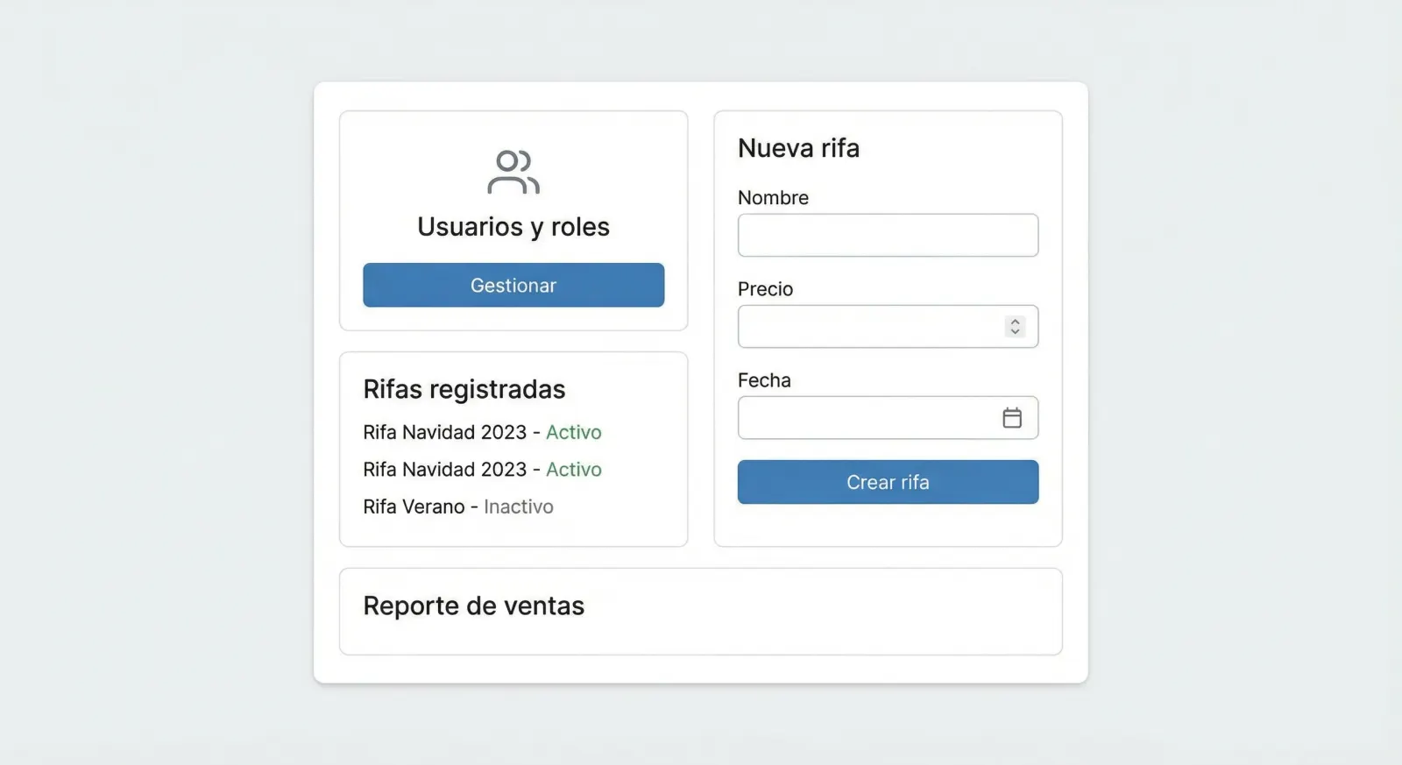The height and width of the screenshot is (765, 1402).
Task: Click the Fecha field label
Action: click(x=764, y=380)
